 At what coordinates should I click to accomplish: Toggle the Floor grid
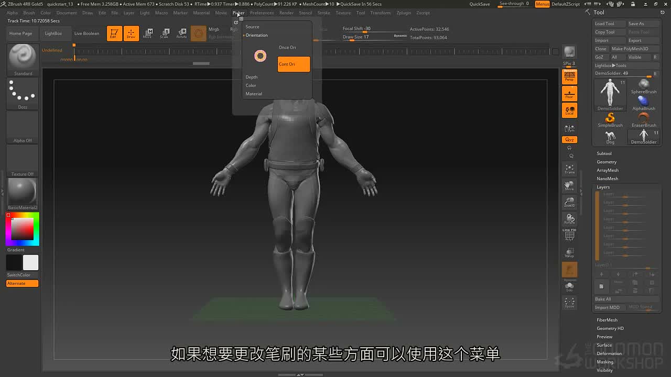[569, 94]
